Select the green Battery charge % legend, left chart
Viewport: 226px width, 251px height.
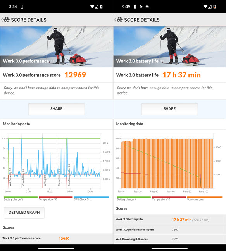click(21, 198)
